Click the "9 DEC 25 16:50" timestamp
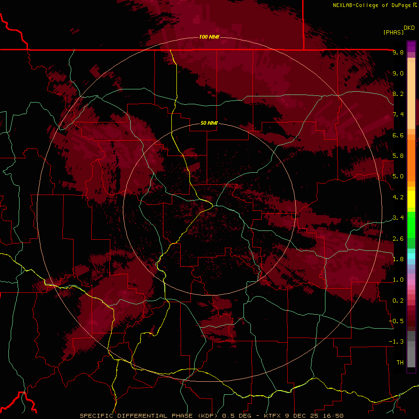Screen dimensions: 419x419 [x=314, y=416]
